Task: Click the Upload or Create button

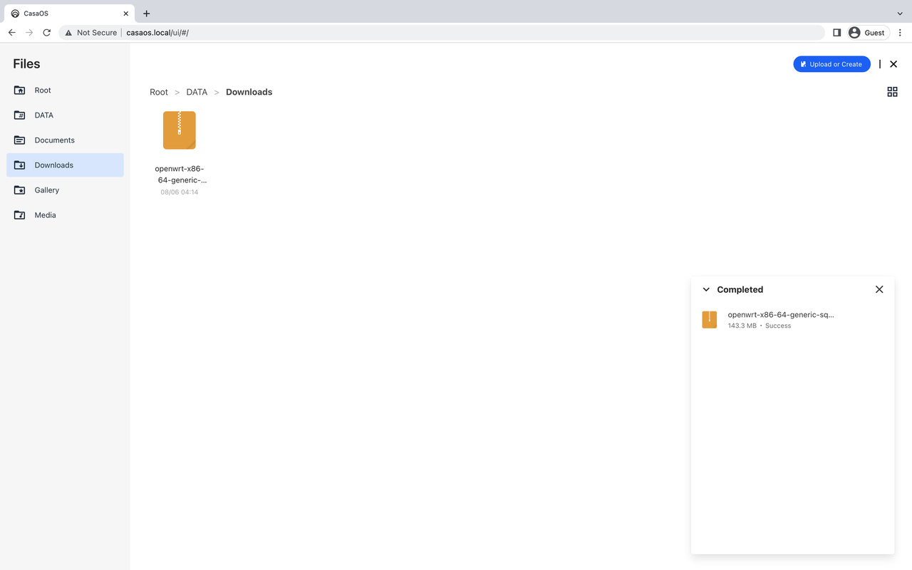Action: pyautogui.click(x=831, y=64)
